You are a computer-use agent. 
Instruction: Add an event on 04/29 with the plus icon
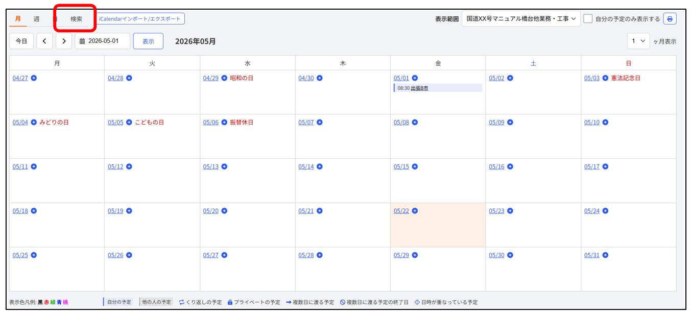click(224, 78)
